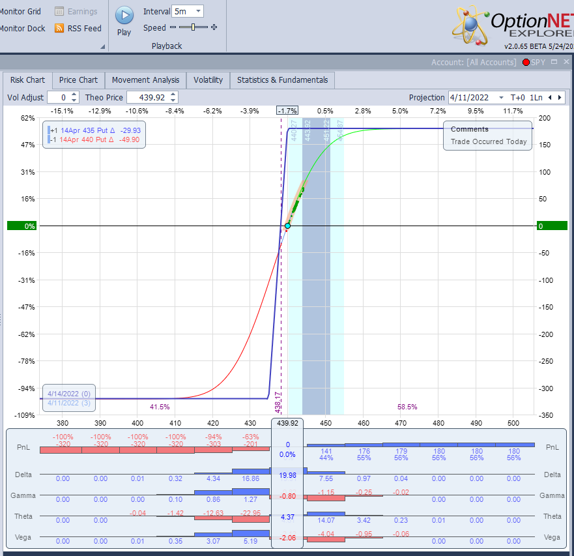
Task: Click the green 0 marker on right axis
Action: (x=552, y=226)
